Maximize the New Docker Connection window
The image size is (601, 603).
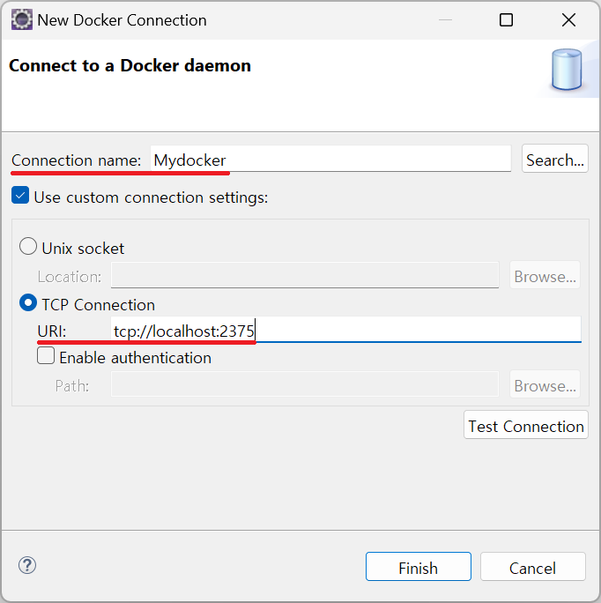click(x=506, y=19)
